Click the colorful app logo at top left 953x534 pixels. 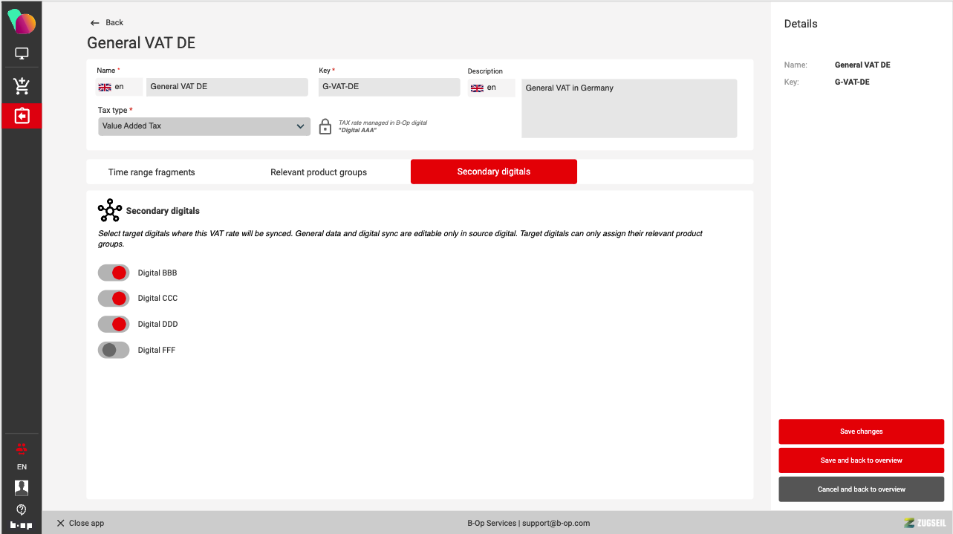coord(22,22)
